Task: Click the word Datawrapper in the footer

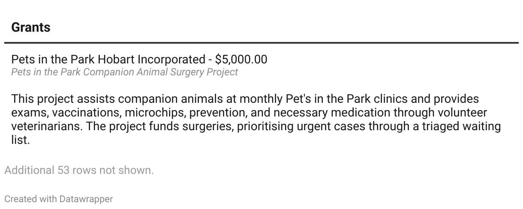Action: tap(86, 199)
